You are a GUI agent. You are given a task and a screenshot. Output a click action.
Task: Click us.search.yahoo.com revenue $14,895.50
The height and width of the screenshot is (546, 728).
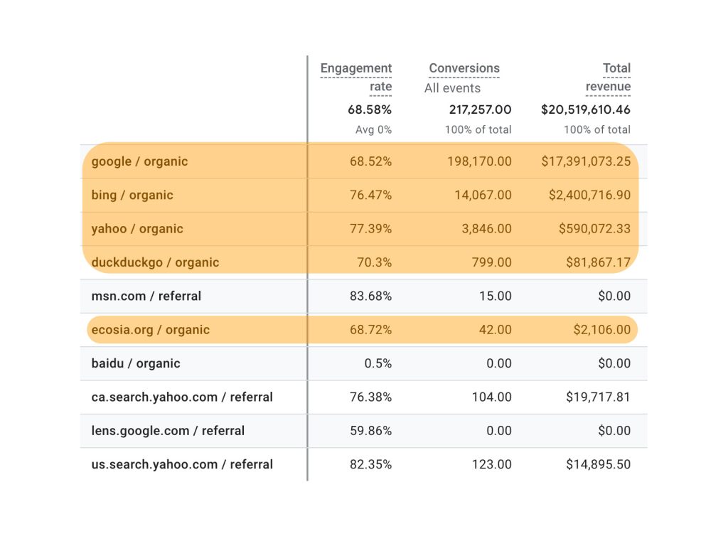pyautogui.click(x=599, y=465)
